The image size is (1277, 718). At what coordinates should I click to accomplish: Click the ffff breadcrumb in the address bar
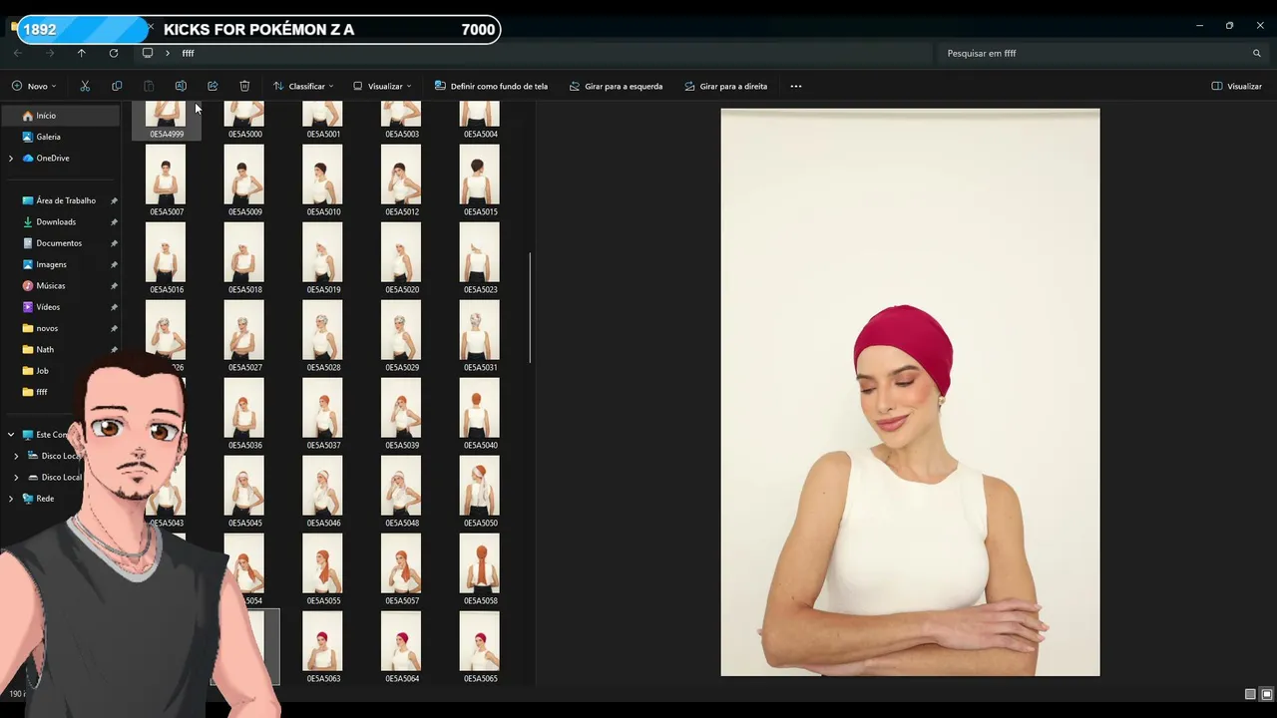click(x=188, y=53)
